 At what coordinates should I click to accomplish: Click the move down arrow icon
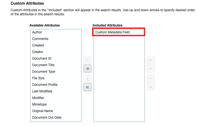click(x=151, y=78)
